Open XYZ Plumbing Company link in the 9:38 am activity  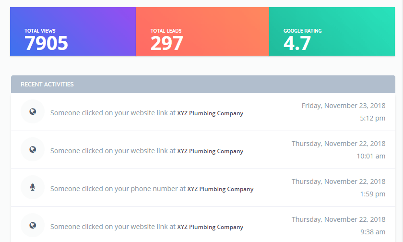[210, 227]
